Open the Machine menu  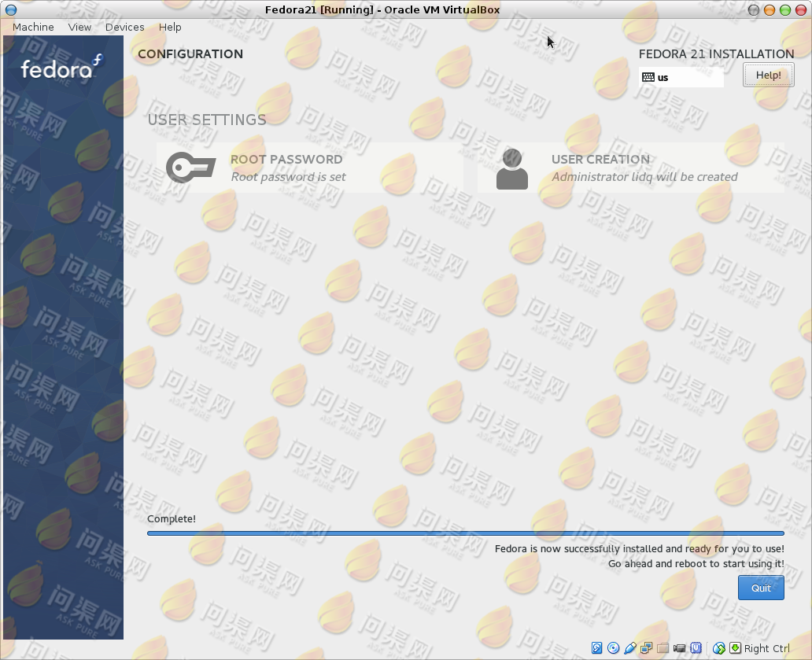pyautogui.click(x=33, y=27)
